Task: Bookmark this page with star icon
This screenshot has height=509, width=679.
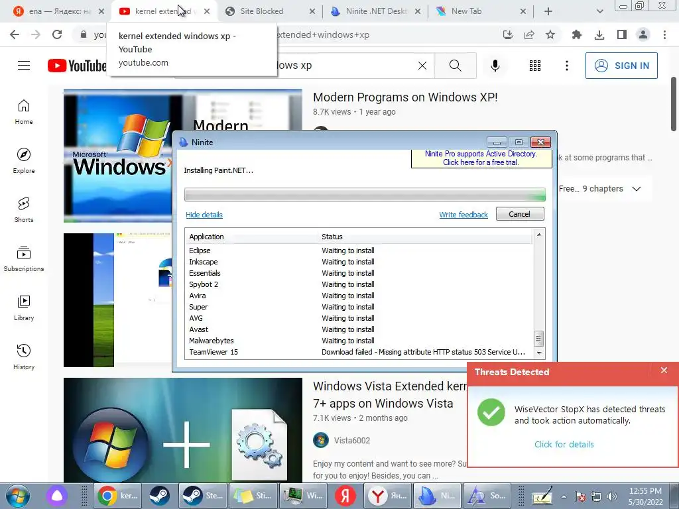Action: coord(550,34)
